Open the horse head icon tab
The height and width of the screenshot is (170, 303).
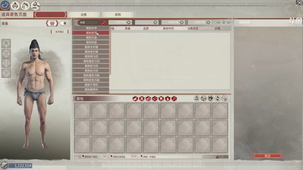[25, 5]
